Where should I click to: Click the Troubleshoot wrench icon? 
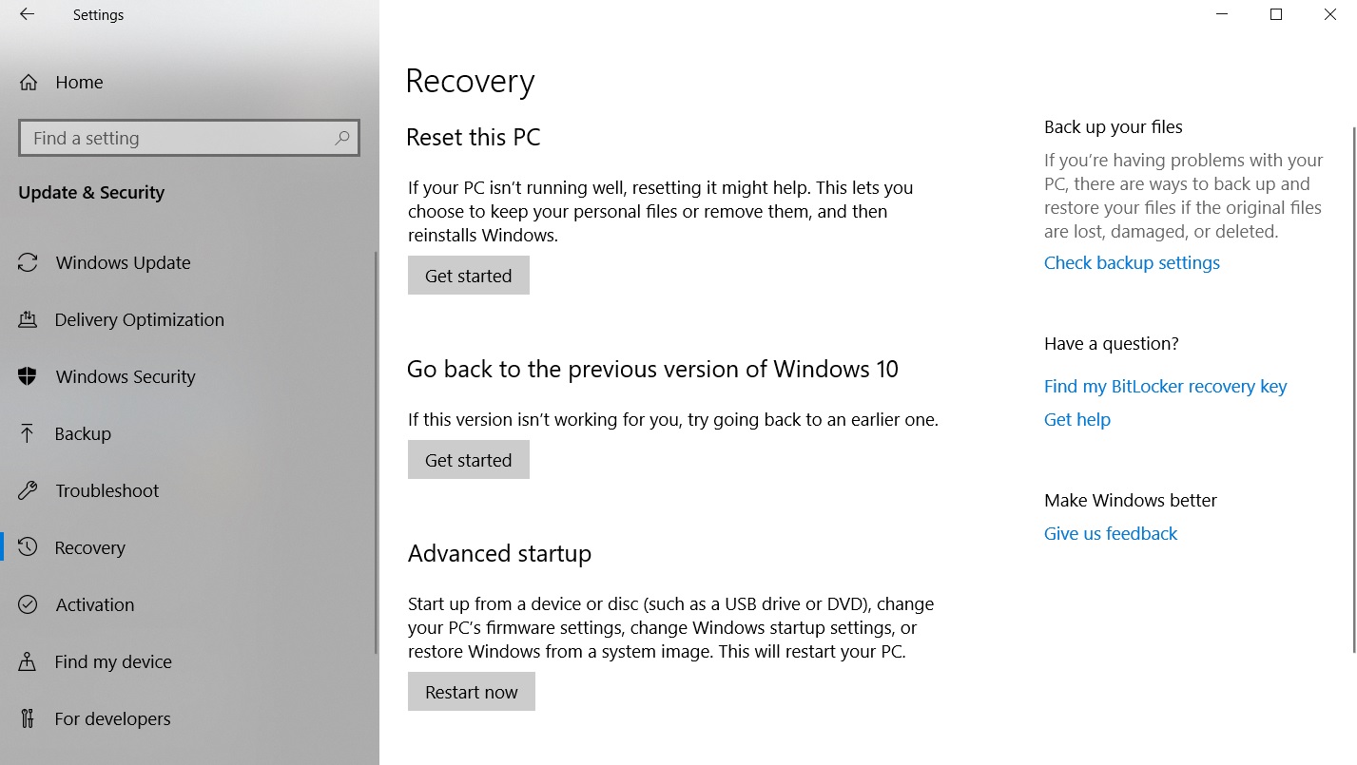pyautogui.click(x=28, y=490)
